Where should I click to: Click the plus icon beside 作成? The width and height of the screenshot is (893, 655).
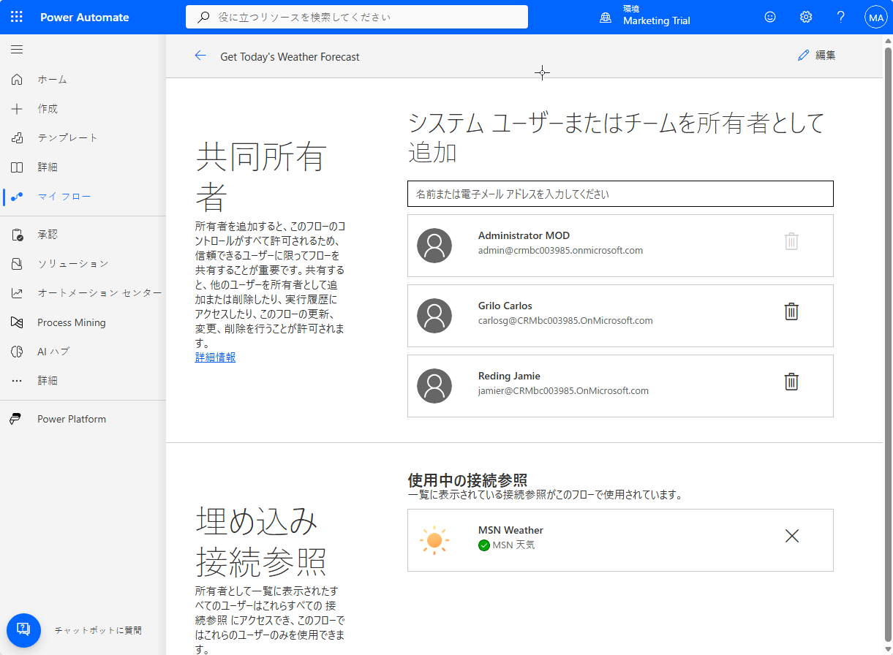pyautogui.click(x=17, y=109)
